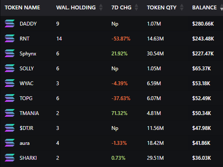Click the 18.42M token quantity
Viewport: 223px width, 167px height.
coord(155,143)
